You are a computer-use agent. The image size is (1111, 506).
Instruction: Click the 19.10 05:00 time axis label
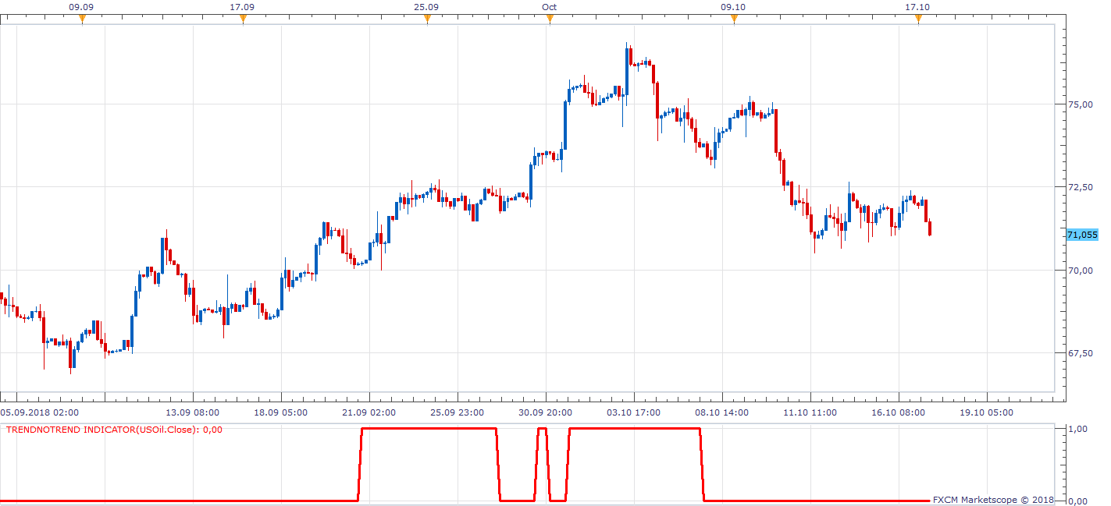click(x=988, y=412)
